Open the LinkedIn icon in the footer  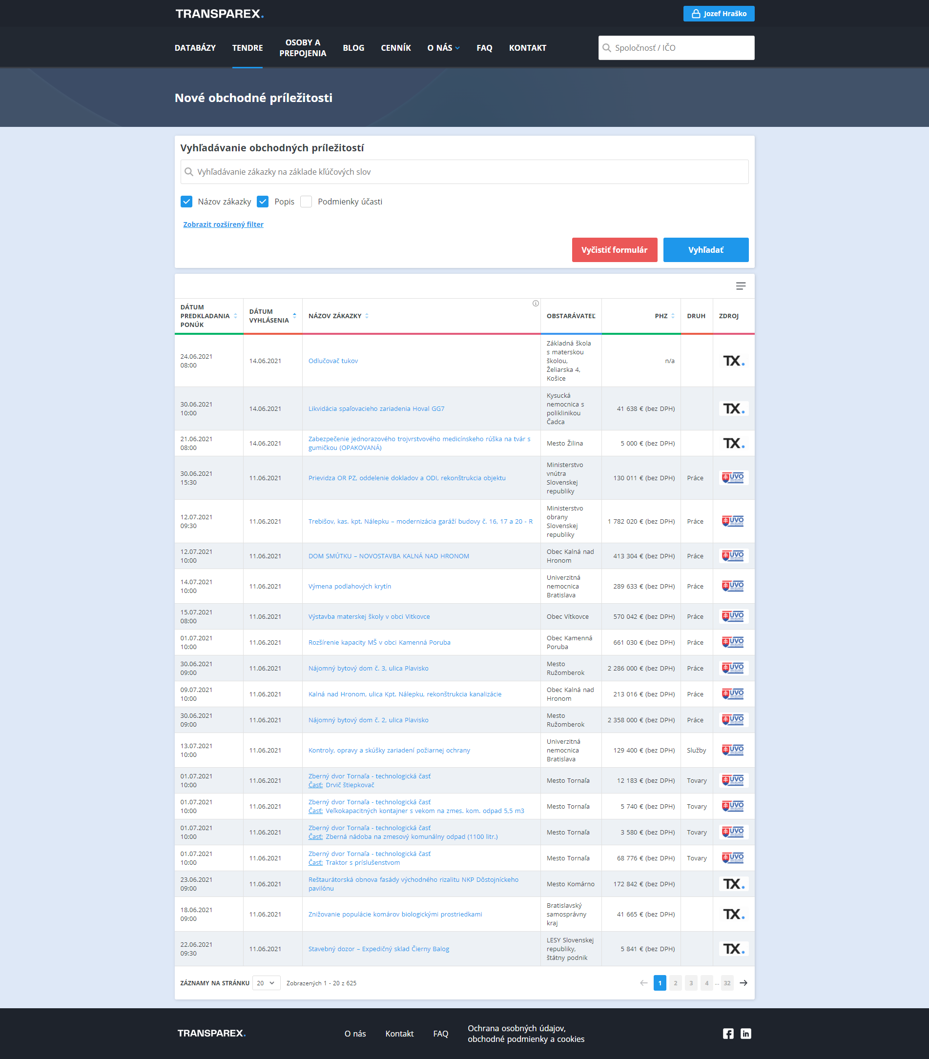[745, 1034]
